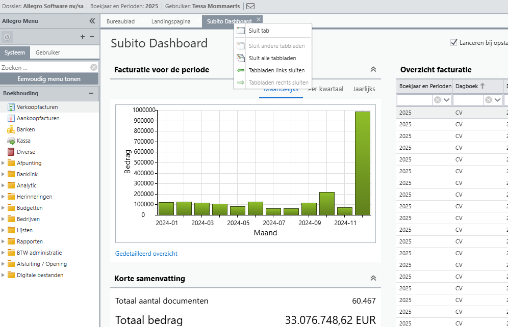Choose Tabbladen links sluiten

click(273, 70)
